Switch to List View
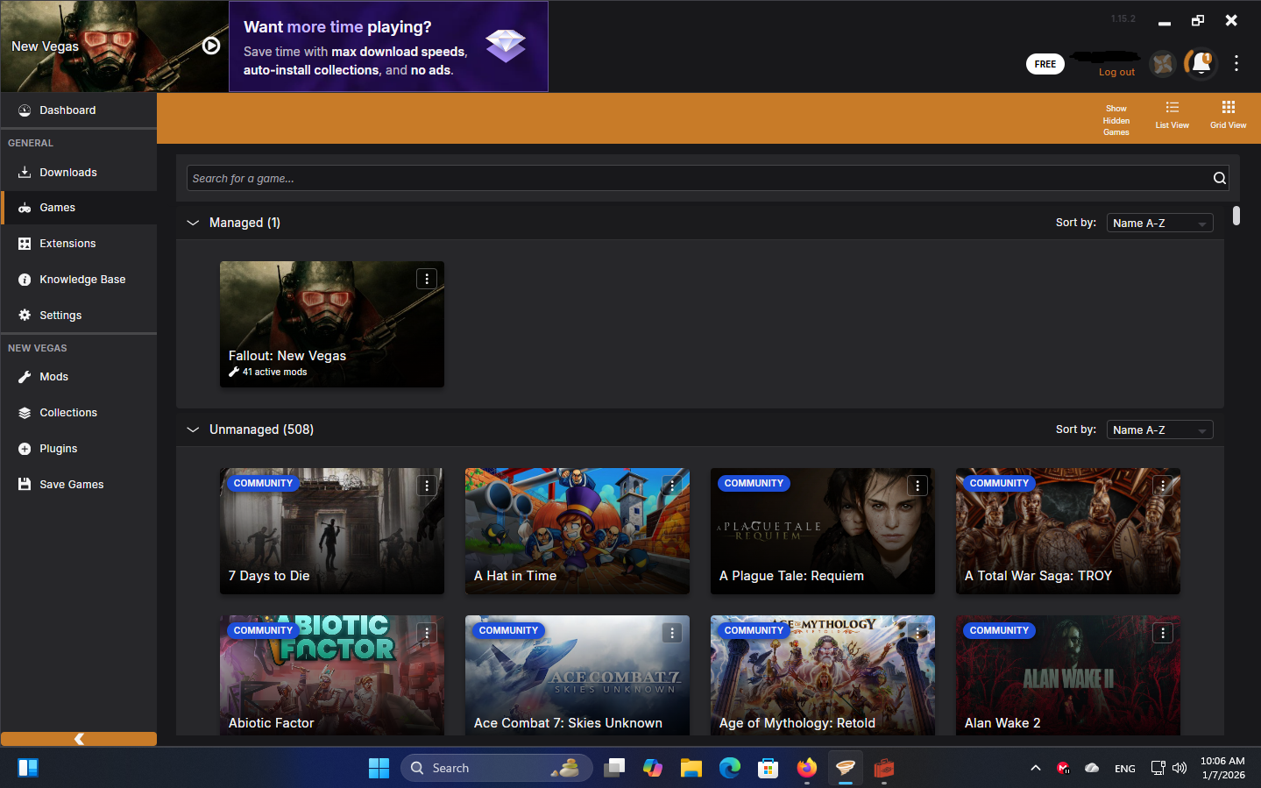 [1172, 115]
